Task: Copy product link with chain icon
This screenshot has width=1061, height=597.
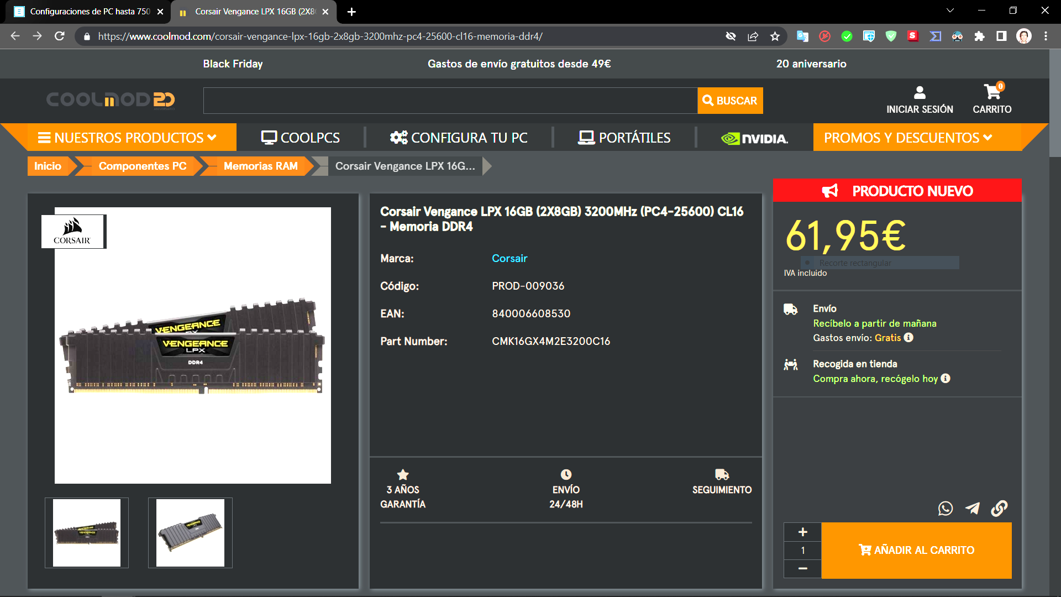Action: pyautogui.click(x=999, y=508)
